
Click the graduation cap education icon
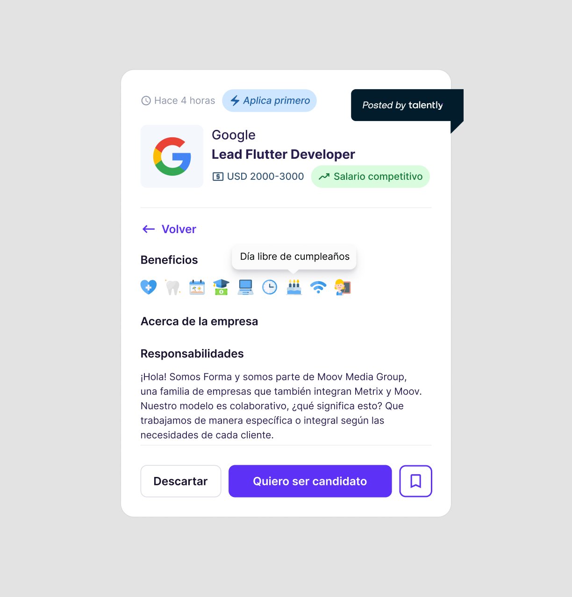click(x=221, y=287)
